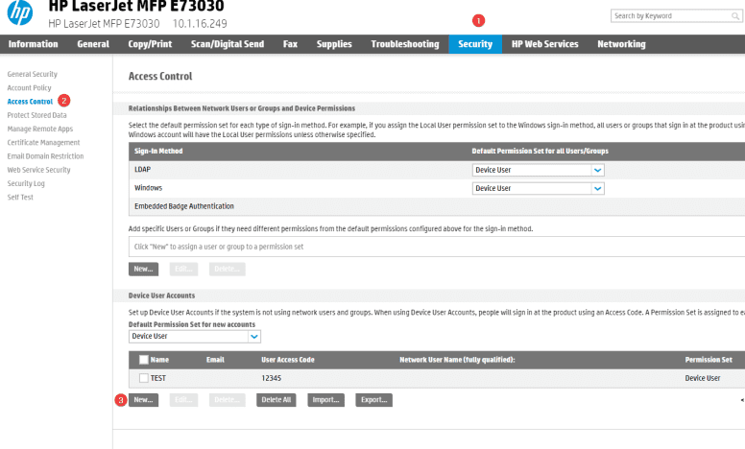
Task: Switch to the Networking tab
Action: click(621, 44)
